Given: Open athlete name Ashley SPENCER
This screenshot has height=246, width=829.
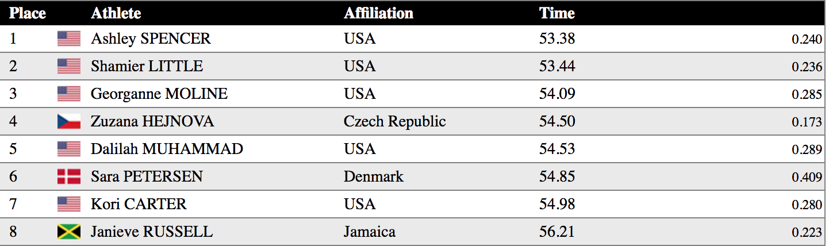Looking at the screenshot, I should click(151, 39).
